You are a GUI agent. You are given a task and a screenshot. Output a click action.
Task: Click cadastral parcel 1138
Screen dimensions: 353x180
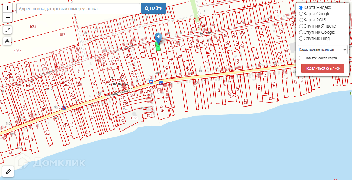click(134, 118)
